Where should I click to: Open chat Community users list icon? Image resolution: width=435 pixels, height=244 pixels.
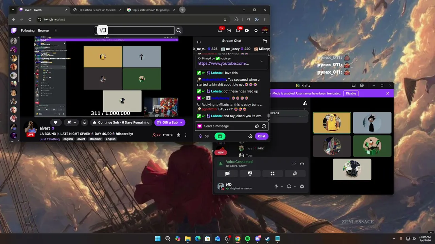point(265,41)
